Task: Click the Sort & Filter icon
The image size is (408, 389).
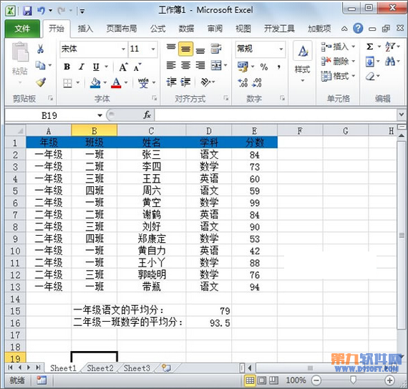Action: click(390, 47)
